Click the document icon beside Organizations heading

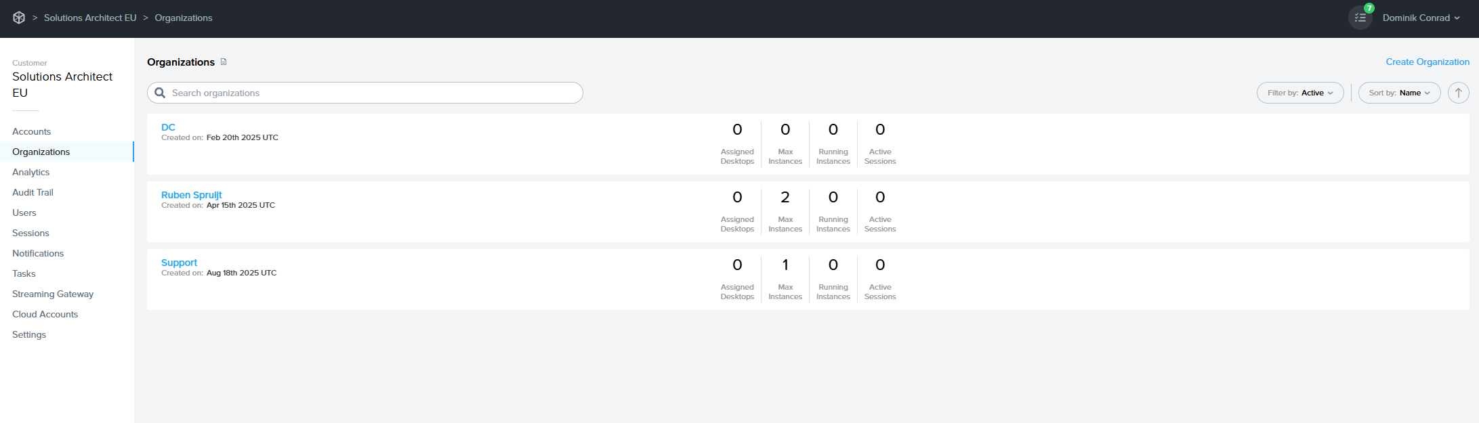coord(224,62)
